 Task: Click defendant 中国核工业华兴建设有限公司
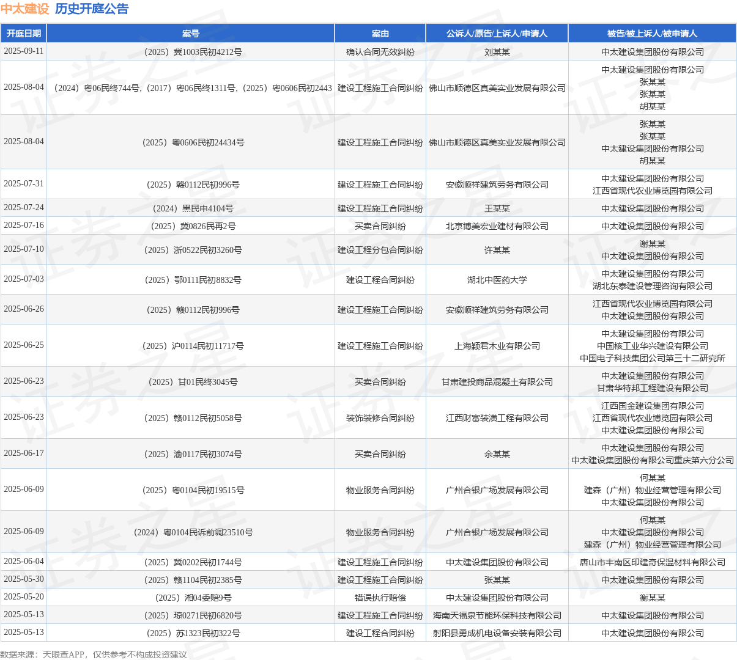[653, 346]
